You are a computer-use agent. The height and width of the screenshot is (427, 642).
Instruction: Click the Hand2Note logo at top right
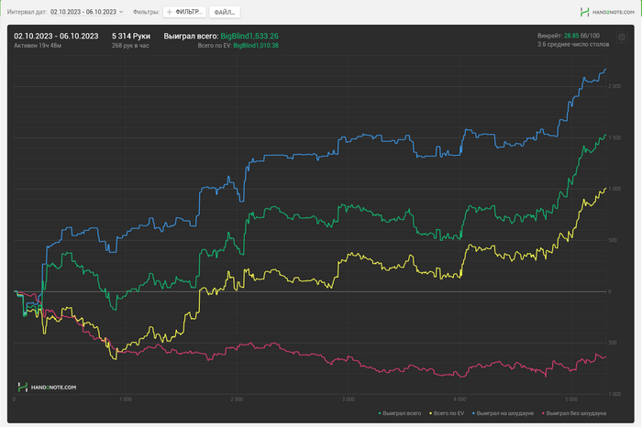tap(607, 12)
